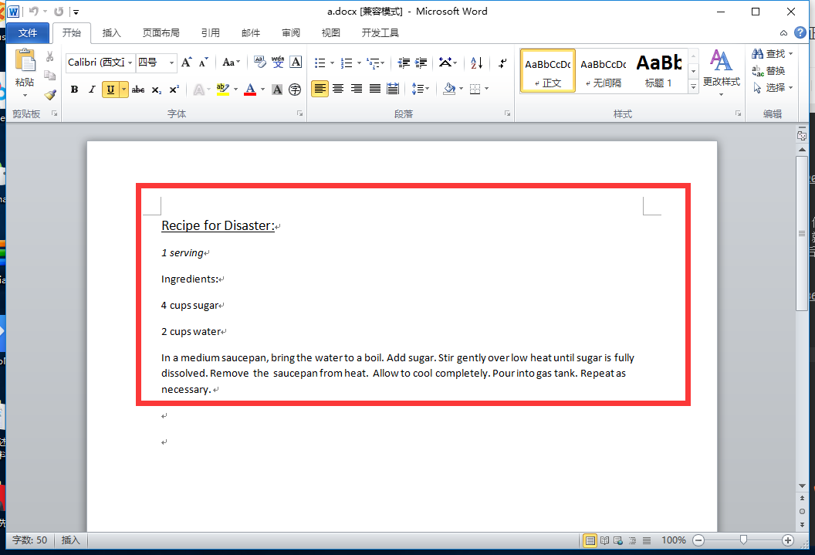Viewport: 815px width, 555px height.
Task: Center align the paragraph
Action: tap(338, 89)
